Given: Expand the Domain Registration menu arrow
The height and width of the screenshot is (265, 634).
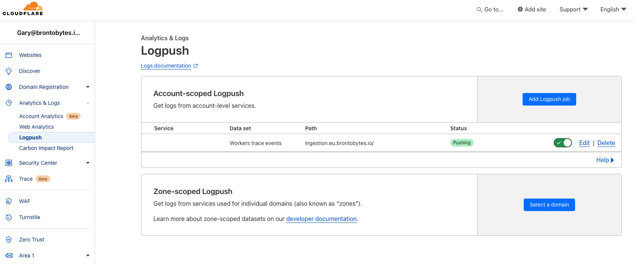Looking at the screenshot, I should pyautogui.click(x=88, y=87).
